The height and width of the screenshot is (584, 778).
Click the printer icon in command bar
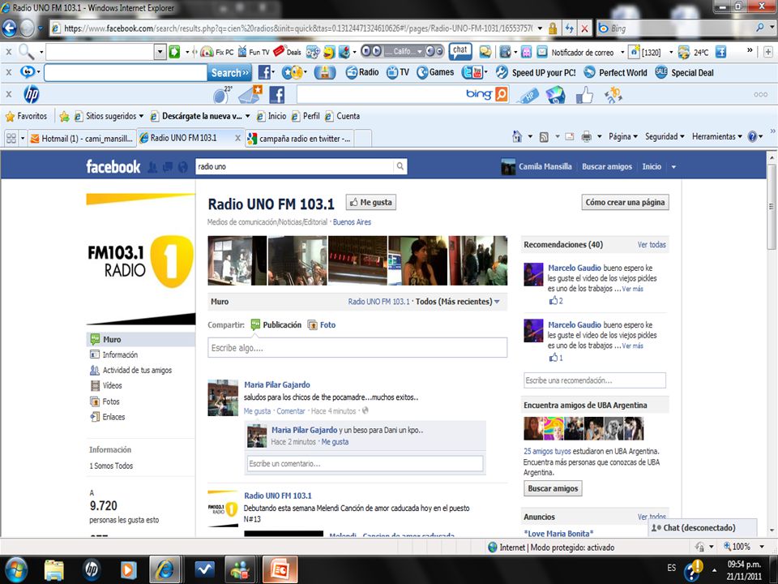(587, 136)
